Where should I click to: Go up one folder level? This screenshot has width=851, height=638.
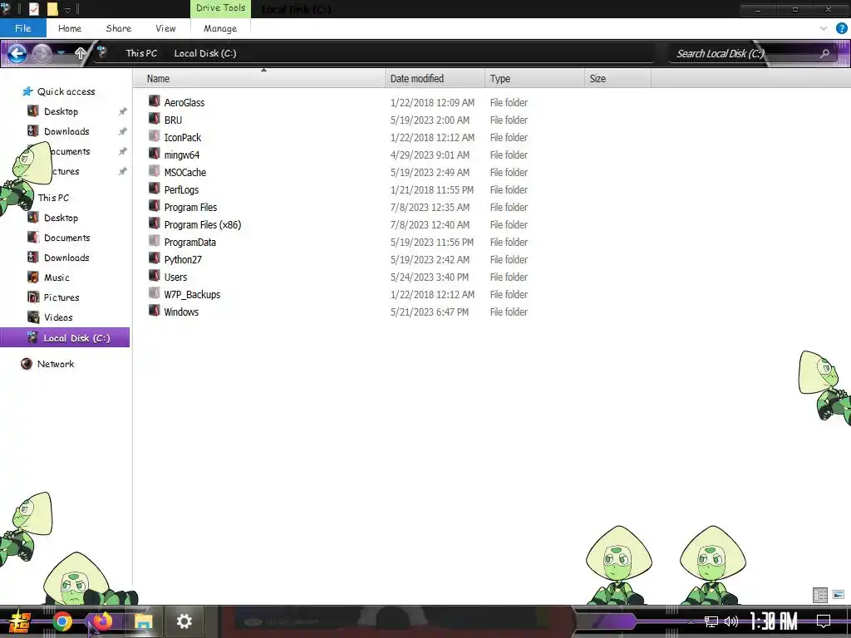pyautogui.click(x=81, y=53)
